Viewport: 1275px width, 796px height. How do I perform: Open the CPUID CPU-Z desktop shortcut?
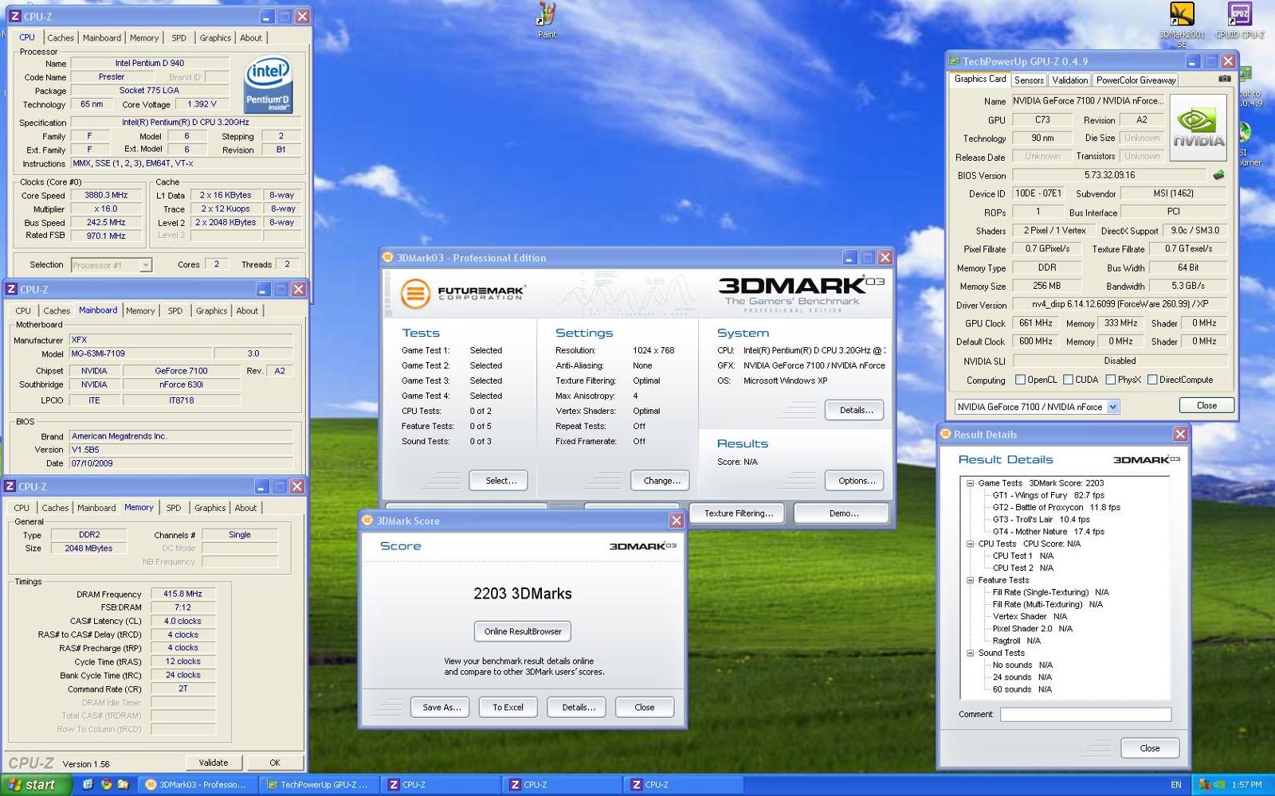click(1239, 20)
